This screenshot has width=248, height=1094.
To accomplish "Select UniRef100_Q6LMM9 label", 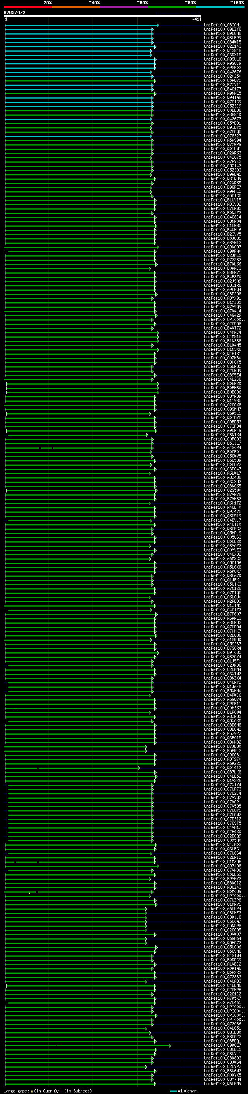I will pyautogui.click(x=222, y=1084).
